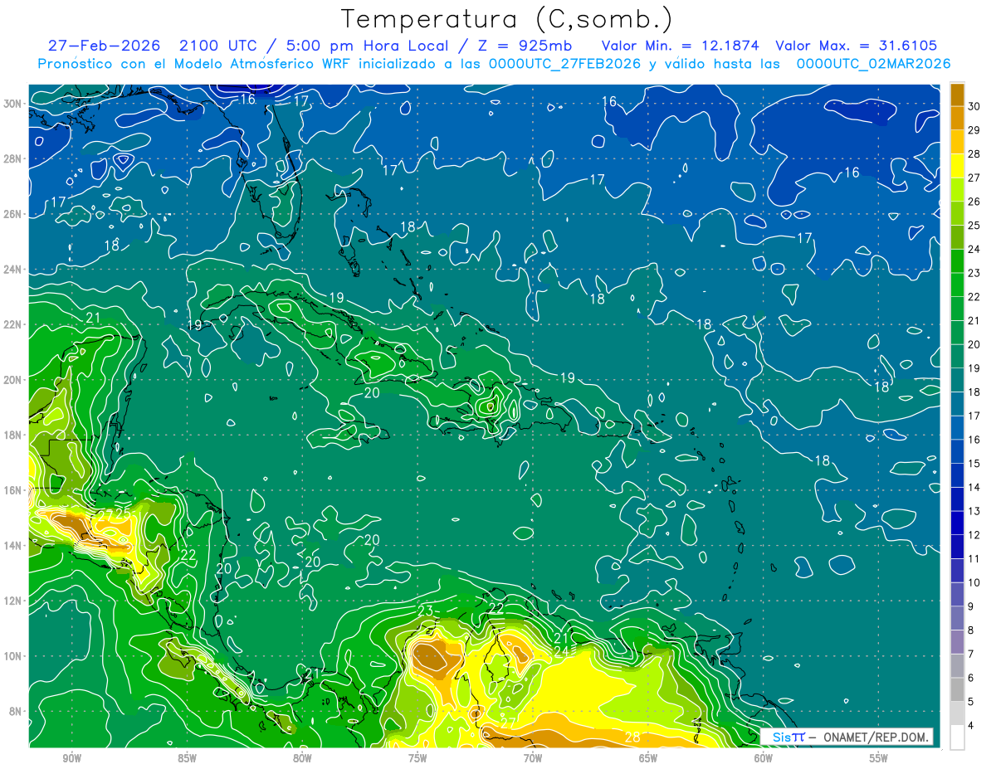The width and height of the screenshot is (996, 769).
Task: Click the blue colorbar swatch between 12 and 13
Action: pyautogui.click(x=958, y=523)
